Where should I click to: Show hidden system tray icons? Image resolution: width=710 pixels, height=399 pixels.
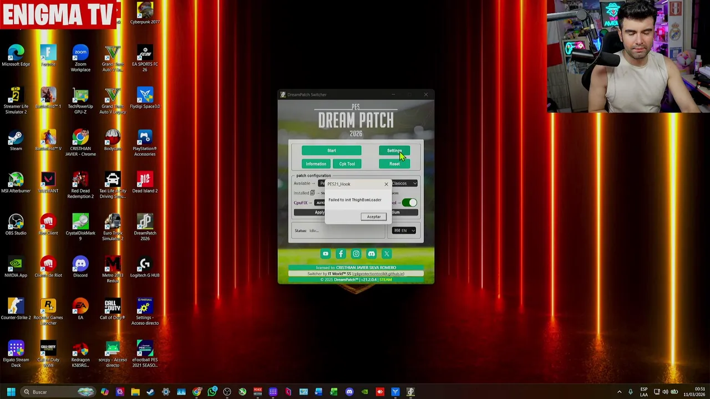620,392
